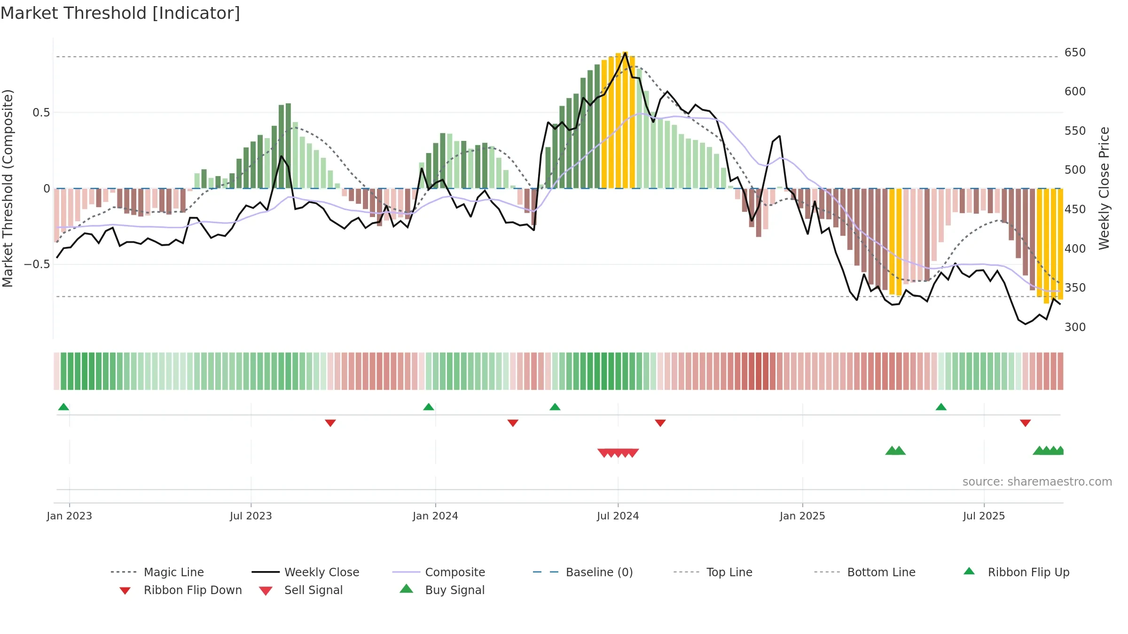Click the −0.5 composite axis tick
Viewport: 1128px width, 634px height.
click(x=37, y=264)
